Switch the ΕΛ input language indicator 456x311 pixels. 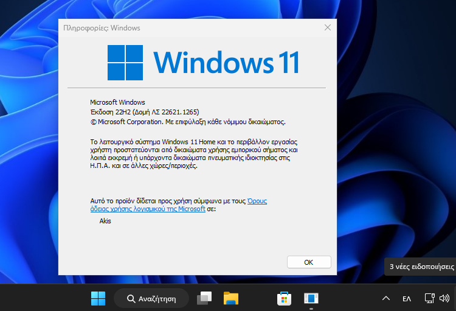pyautogui.click(x=407, y=299)
